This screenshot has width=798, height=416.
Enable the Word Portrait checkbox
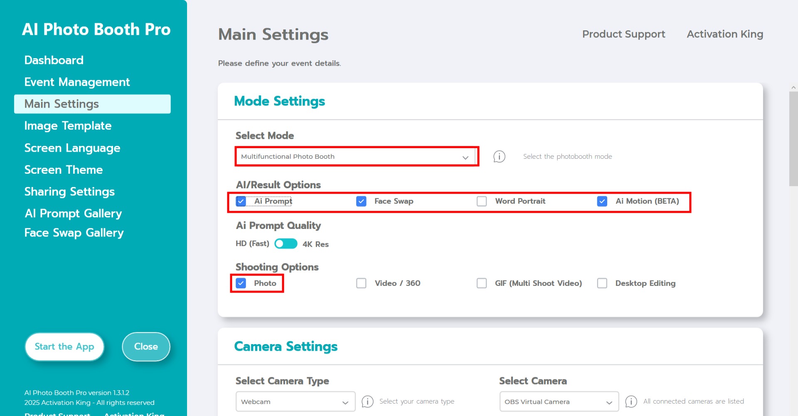click(482, 202)
